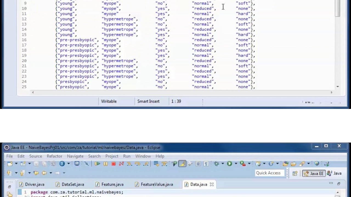Screen dimensions: 351x197
Task: Click the Search flashlight icon
Action: [302, 164]
